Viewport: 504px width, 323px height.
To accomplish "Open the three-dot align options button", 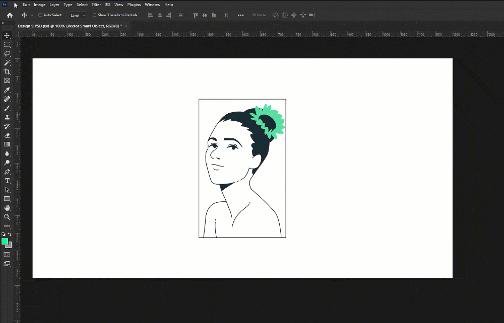I will pos(240,15).
